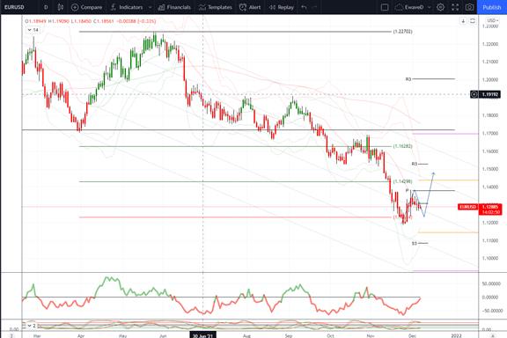Expand the layout name dropdown arrow
Viewport: 507px width, 338px height.
coord(430,7)
